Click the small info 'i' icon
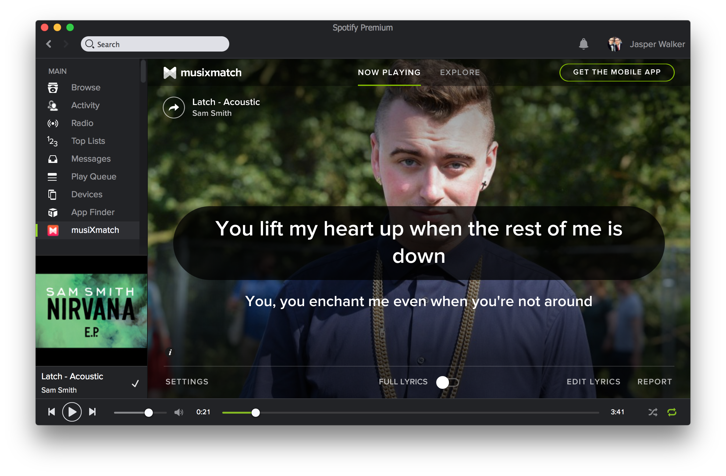The image size is (726, 476). [x=170, y=352]
